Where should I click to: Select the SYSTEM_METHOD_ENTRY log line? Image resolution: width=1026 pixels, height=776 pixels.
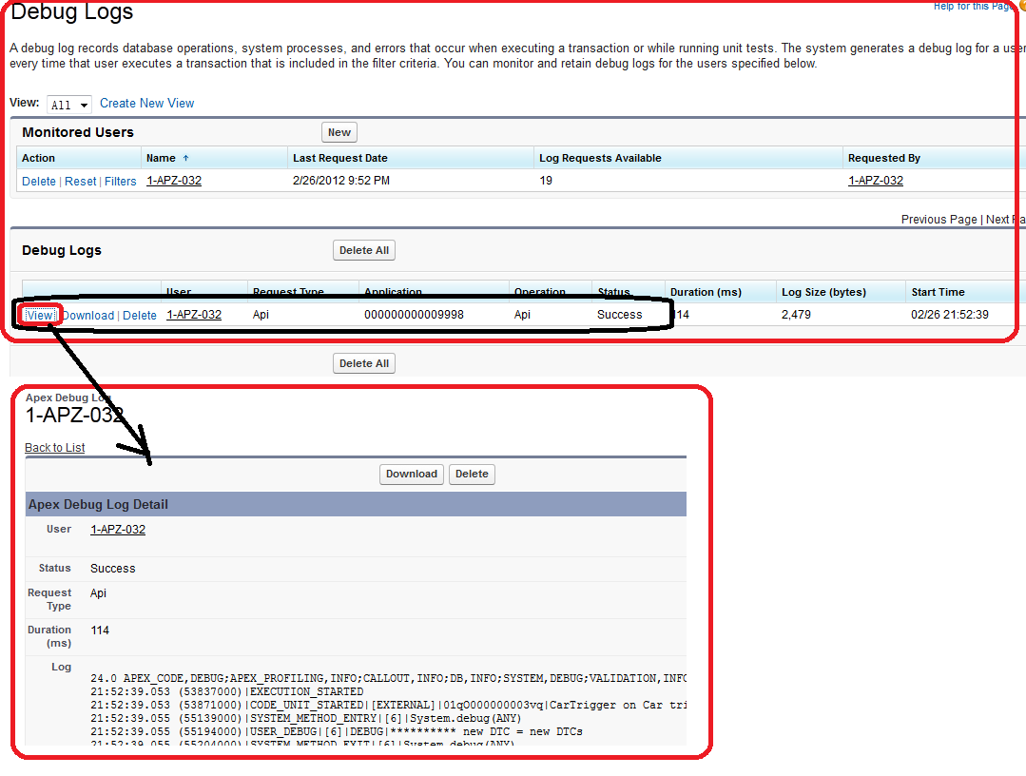point(305,718)
